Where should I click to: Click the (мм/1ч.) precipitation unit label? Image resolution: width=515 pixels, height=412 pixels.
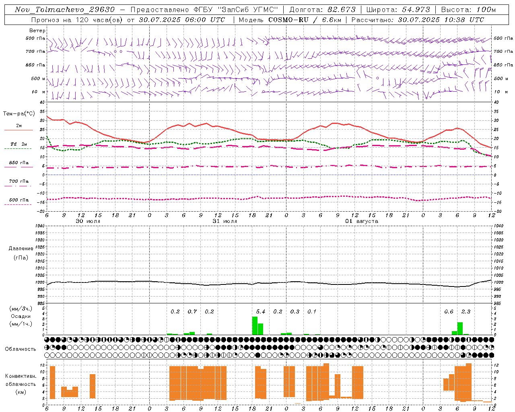(x=21, y=324)
